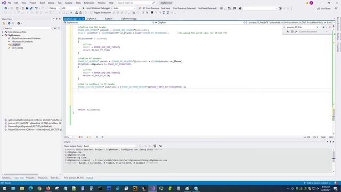The width and height of the screenshot is (341, 192).
Task: Open the SigRemover project scope dropdown
Action: click(x=109, y=22)
